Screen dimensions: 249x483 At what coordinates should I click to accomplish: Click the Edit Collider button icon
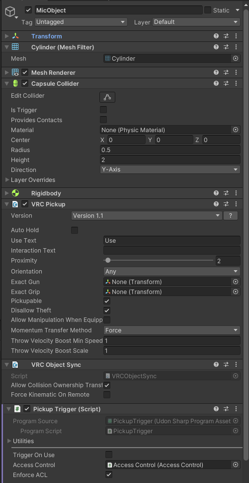[x=107, y=97]
